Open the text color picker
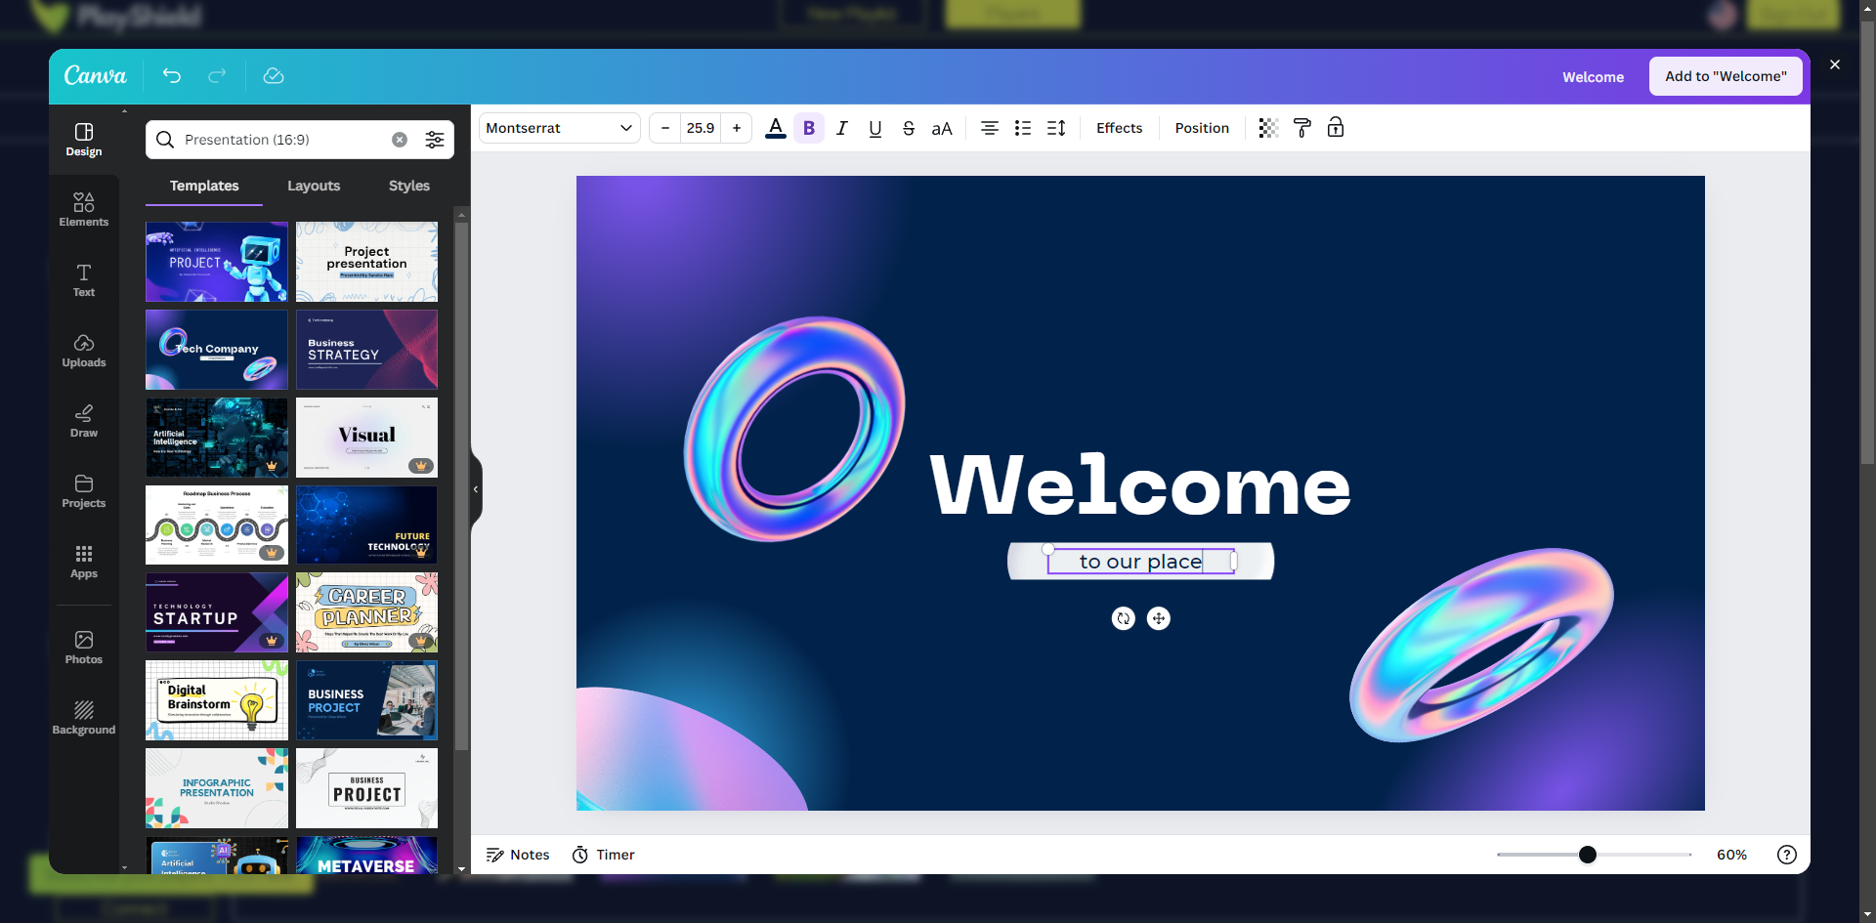The height and width of the screenshot is (923, 1876). click(776, 128)
